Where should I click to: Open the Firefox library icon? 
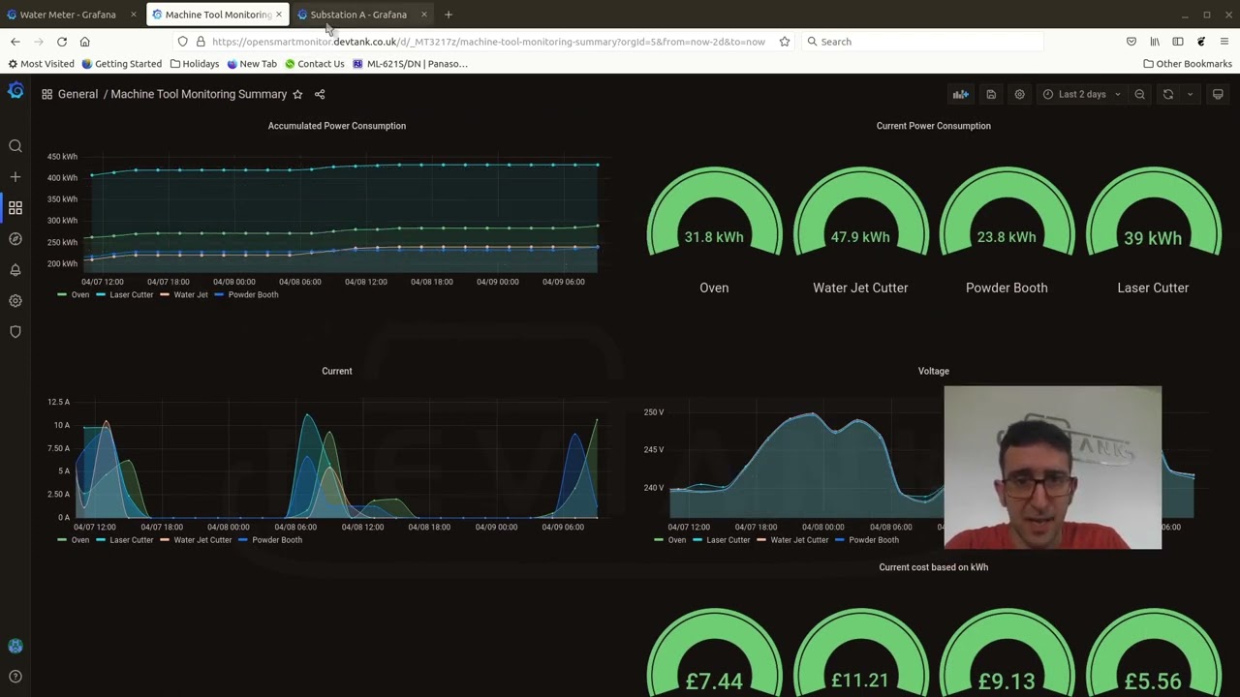[1155, 42]
